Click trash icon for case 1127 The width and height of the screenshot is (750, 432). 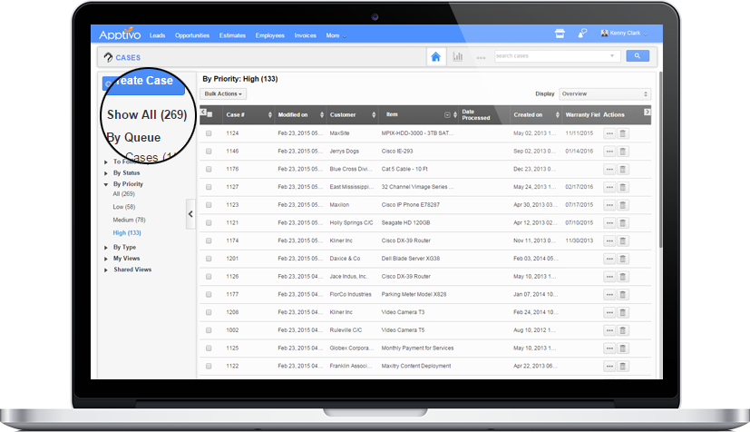coord(623,186)
